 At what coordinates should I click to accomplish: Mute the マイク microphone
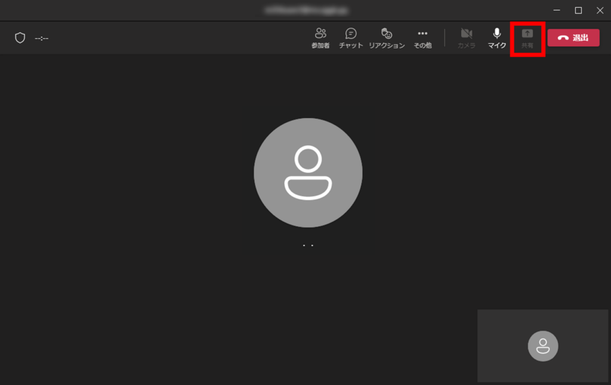click(x=496, y=38)
